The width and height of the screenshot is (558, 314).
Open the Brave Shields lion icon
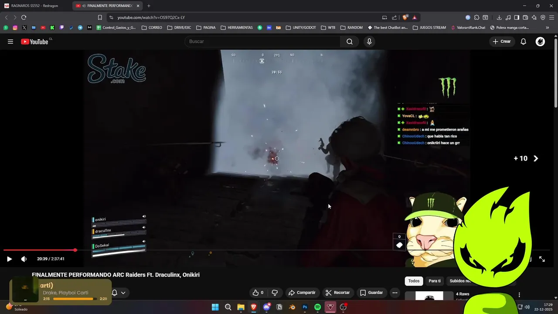click(x=405, y=17)
